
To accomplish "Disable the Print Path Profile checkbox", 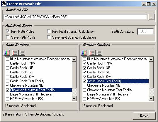I will coord(8,32).
